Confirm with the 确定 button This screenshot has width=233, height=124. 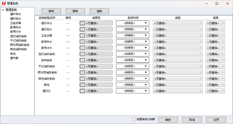[168, 120]
